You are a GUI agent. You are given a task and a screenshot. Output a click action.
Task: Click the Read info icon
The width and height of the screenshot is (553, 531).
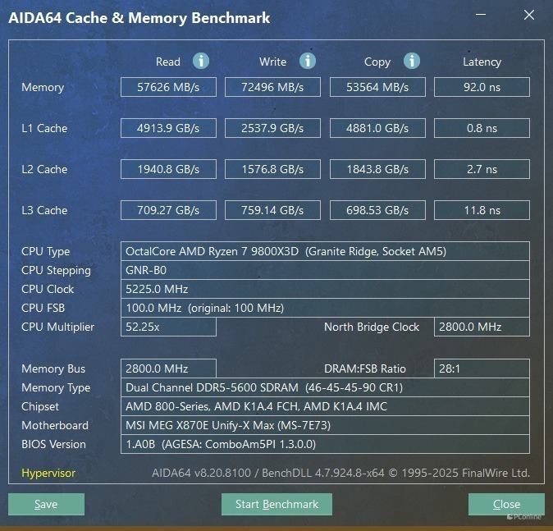pos(201,61)
